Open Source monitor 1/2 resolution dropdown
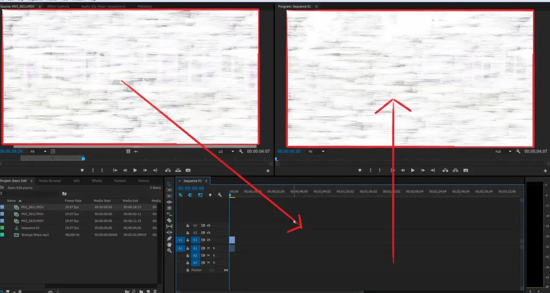 [226, 152]
